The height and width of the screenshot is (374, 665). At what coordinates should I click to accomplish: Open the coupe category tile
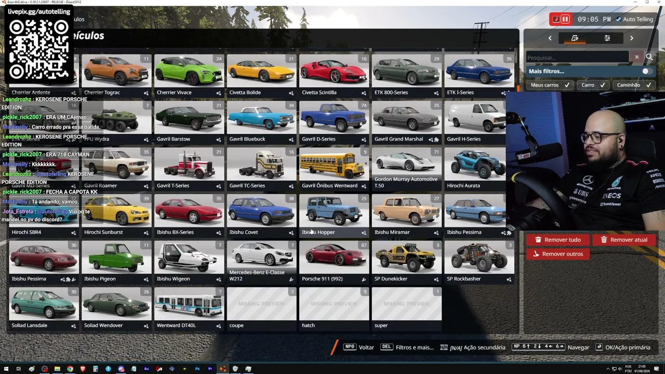coord(262,309)
